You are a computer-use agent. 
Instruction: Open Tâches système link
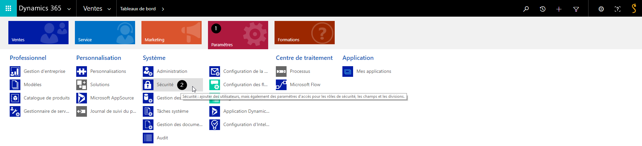[x=173, y=111]
